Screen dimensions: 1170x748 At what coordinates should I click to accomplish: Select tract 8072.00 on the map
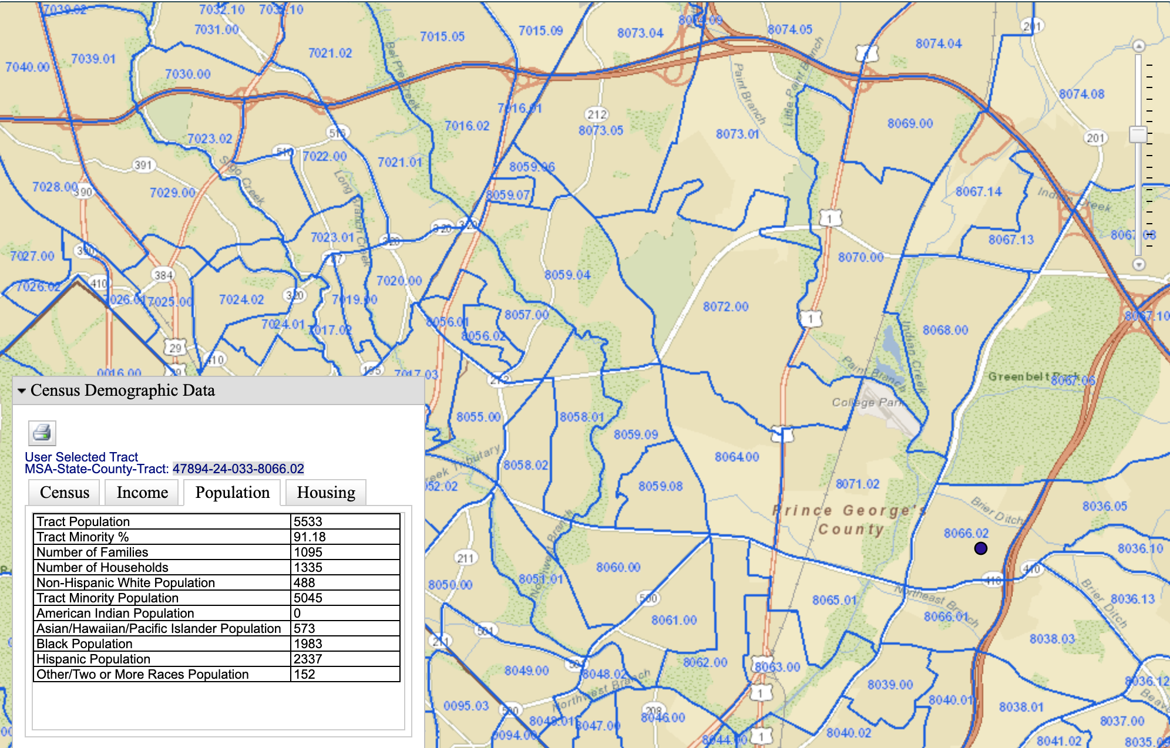(x=725, y=307)
